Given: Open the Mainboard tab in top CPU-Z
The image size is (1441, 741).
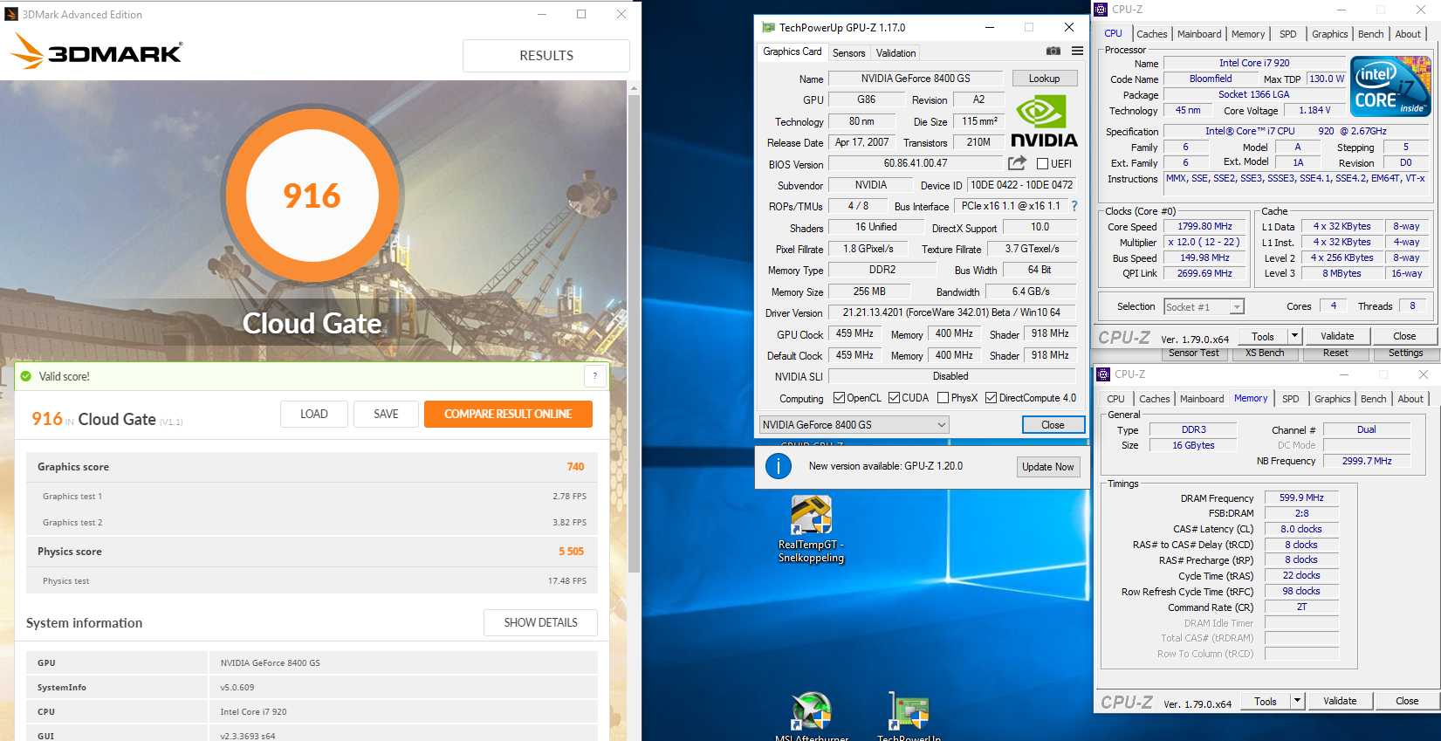Looking at the screenshot, I should click(1199, 34).
